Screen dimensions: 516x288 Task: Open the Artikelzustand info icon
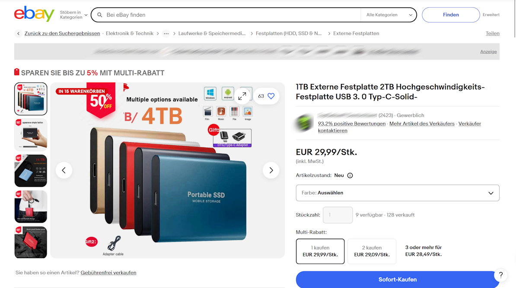pos(350,176)
